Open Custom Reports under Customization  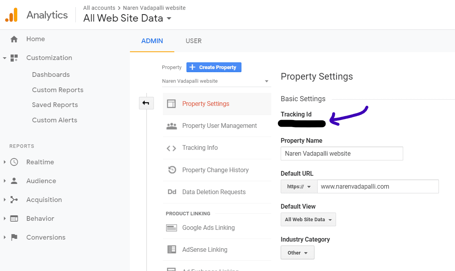(58, 90)
